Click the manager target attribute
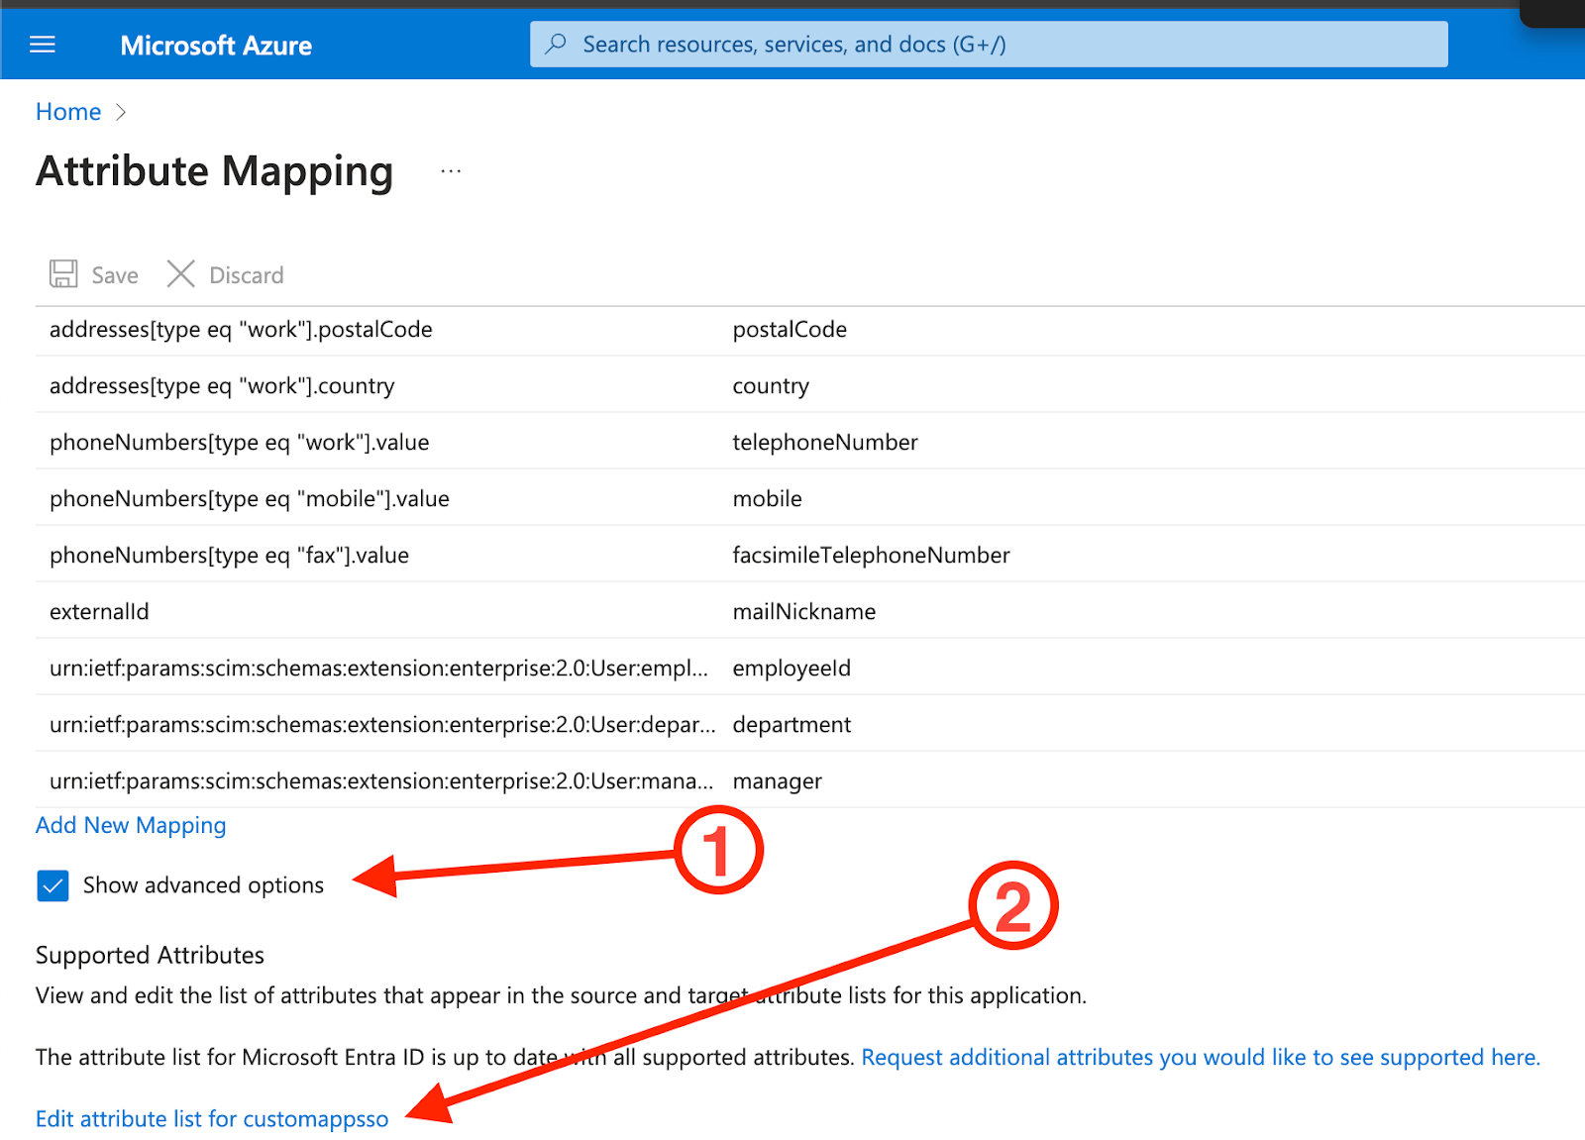This screenshot has height=1140, width=1585. (778, 781)
